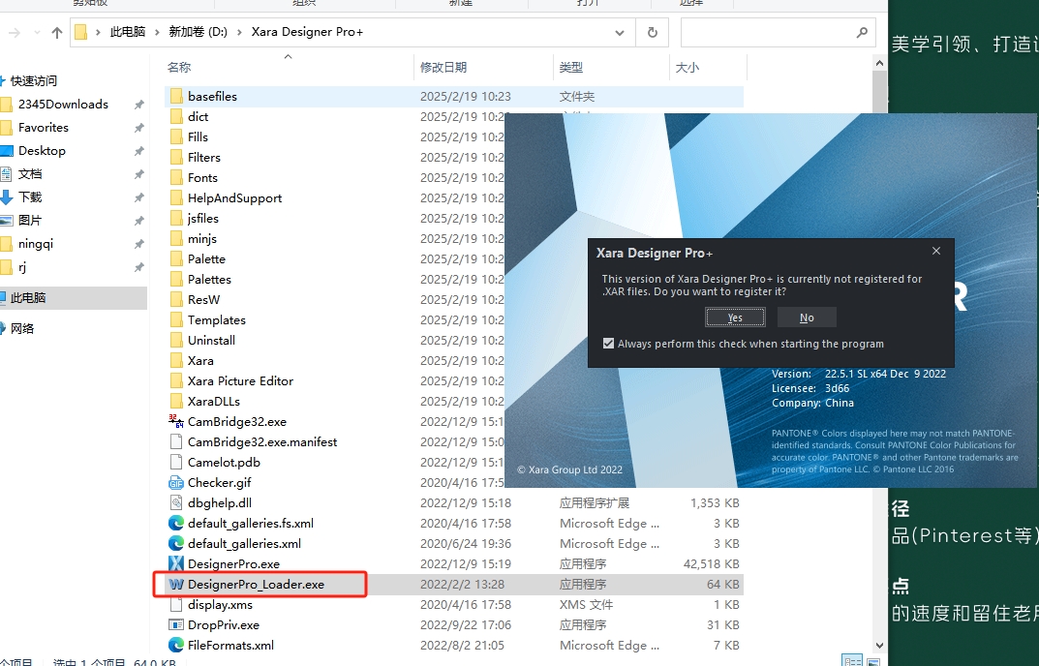The height and width of the screenshot is (666, 1039).
Task: Click the default_galleries.fs.xml Edge icon
Action: [176, 524]
